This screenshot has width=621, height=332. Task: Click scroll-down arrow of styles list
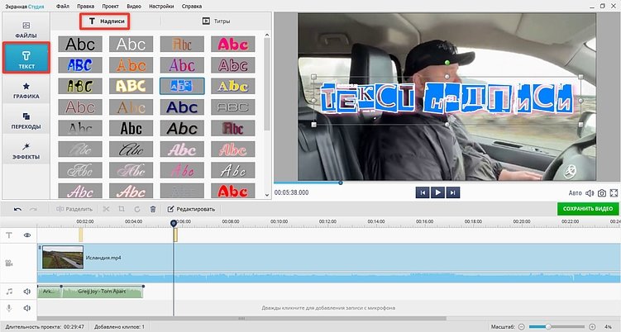point(267,195)
